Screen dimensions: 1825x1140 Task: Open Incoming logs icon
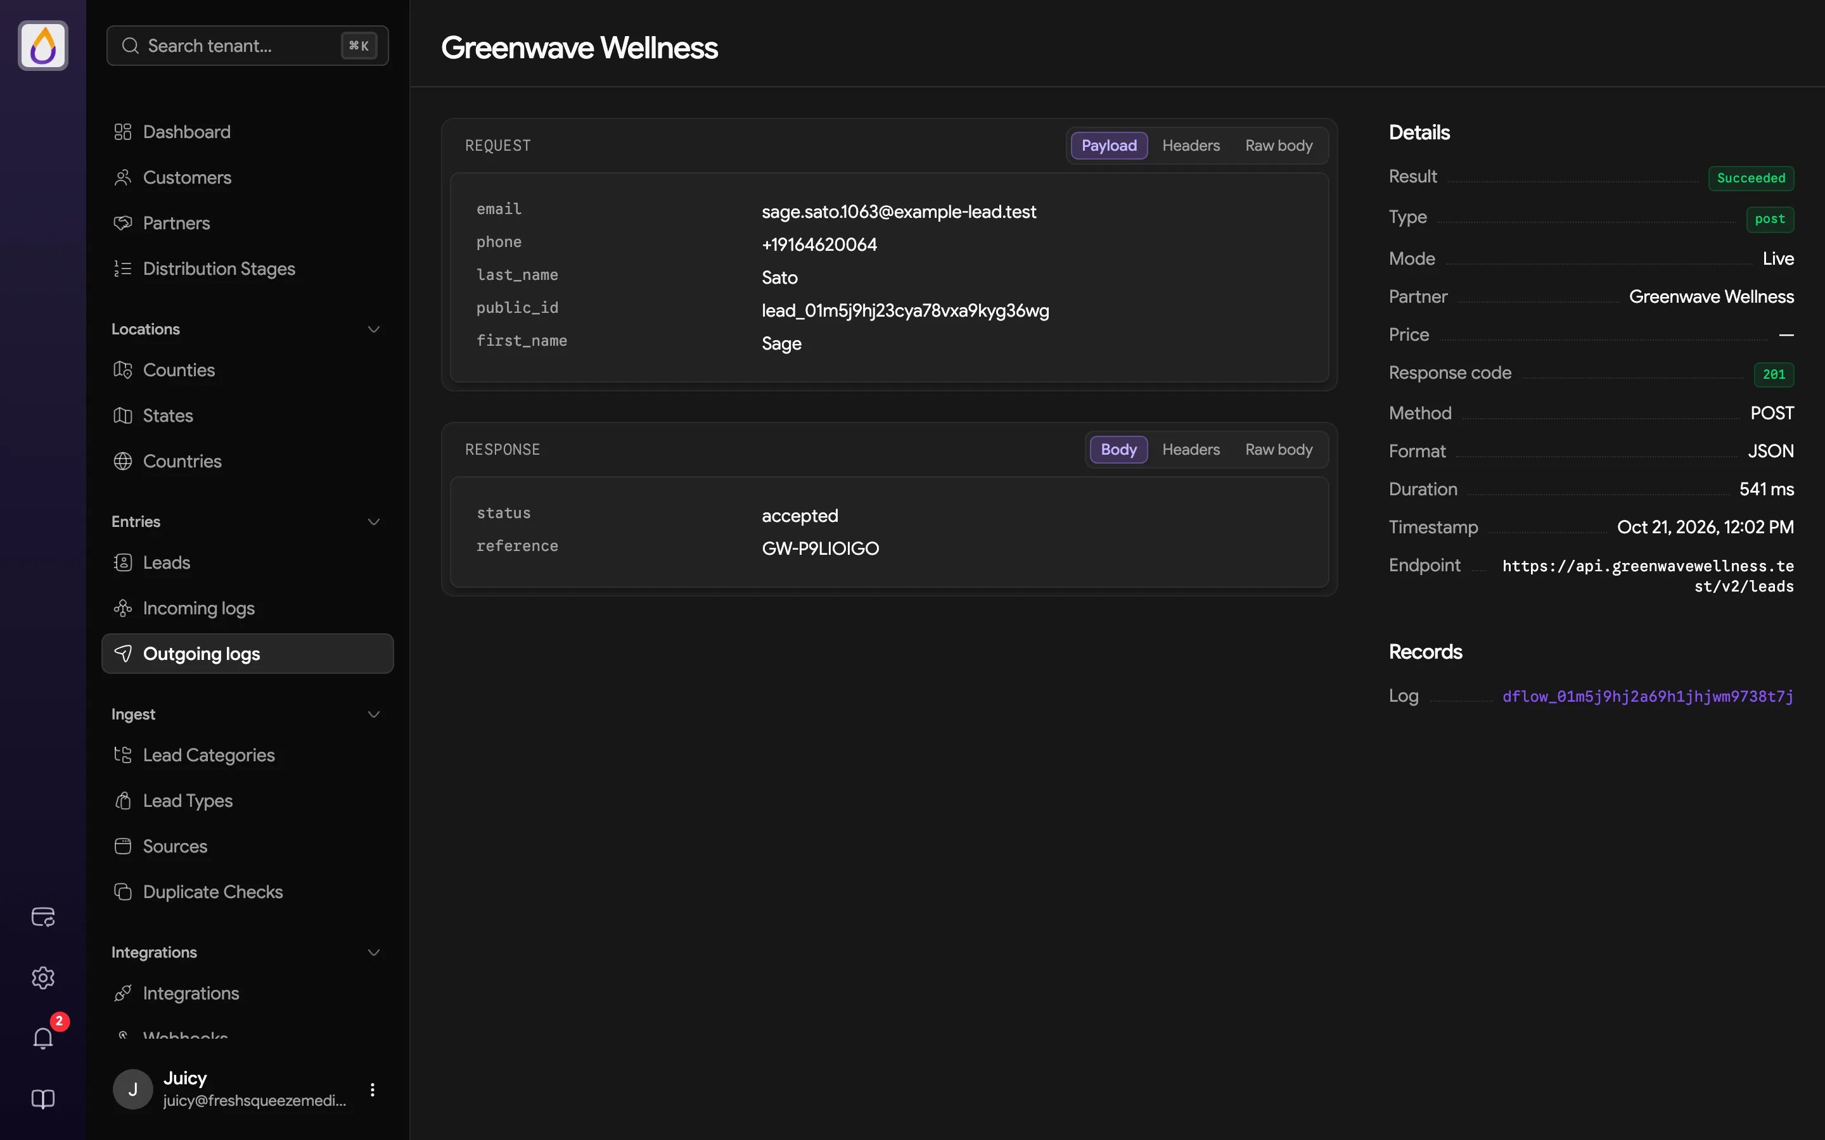pyautogui.click(x=123, y=608)
